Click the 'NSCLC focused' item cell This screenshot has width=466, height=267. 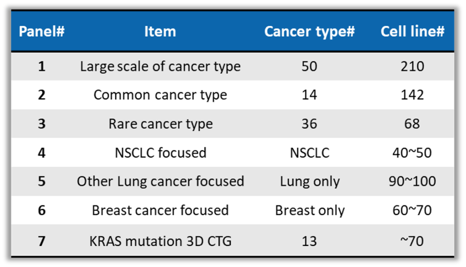[x=160, y=152]
